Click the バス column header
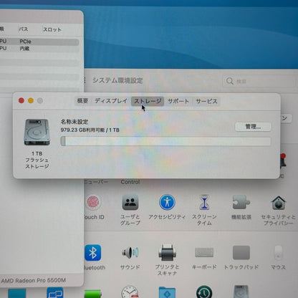Viewport: 298px width, 298px height. [x=24, y=29]
